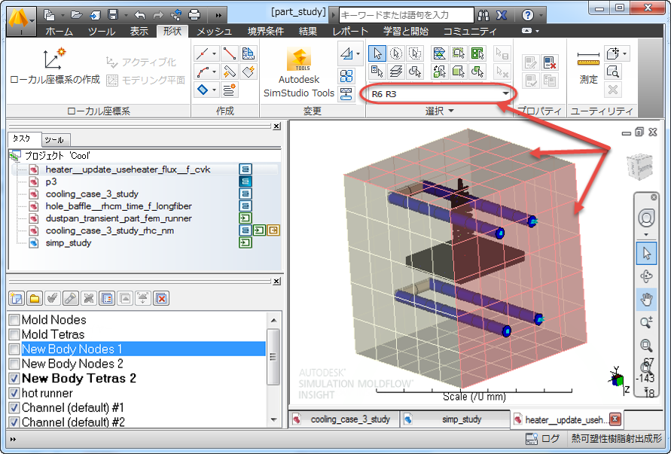
Task: Open the 境界条件 ribbon tab
Action: pos(265,31)
